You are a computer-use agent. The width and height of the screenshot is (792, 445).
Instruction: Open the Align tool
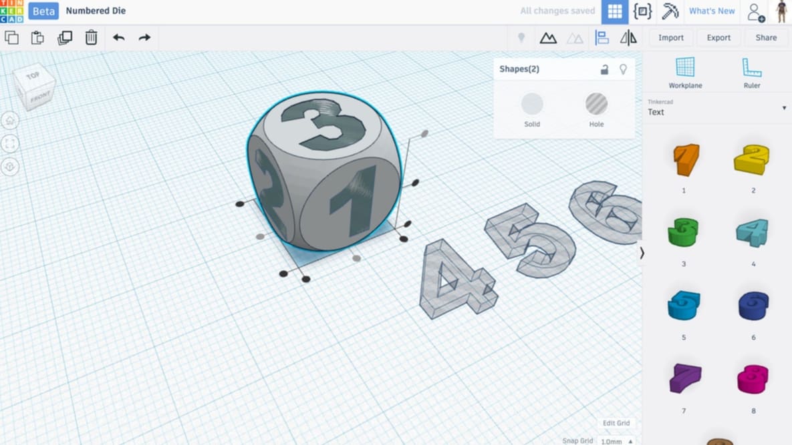coord(602,37)
